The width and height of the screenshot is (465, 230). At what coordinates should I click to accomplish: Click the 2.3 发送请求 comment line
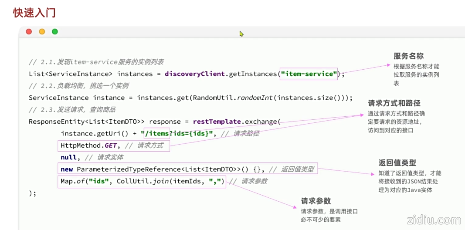click(72, 109)
